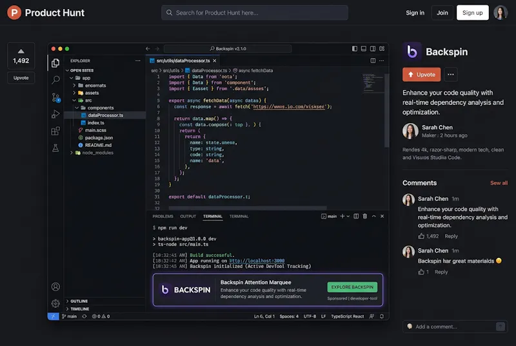Toggle the secondary sidebar layout icon
This screenshot has width=516, height=346.
click(373, 48)
